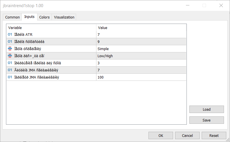Click the Variable column header
Image resolution: width=230 pixels, height=142 pixels.
click(51, 28)
